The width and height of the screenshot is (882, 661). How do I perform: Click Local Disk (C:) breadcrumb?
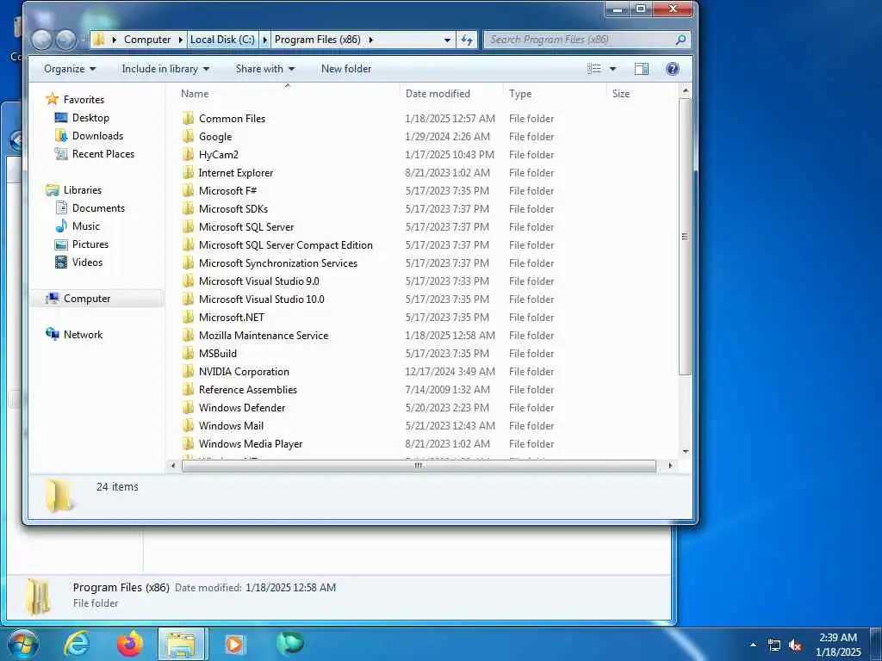222,40
